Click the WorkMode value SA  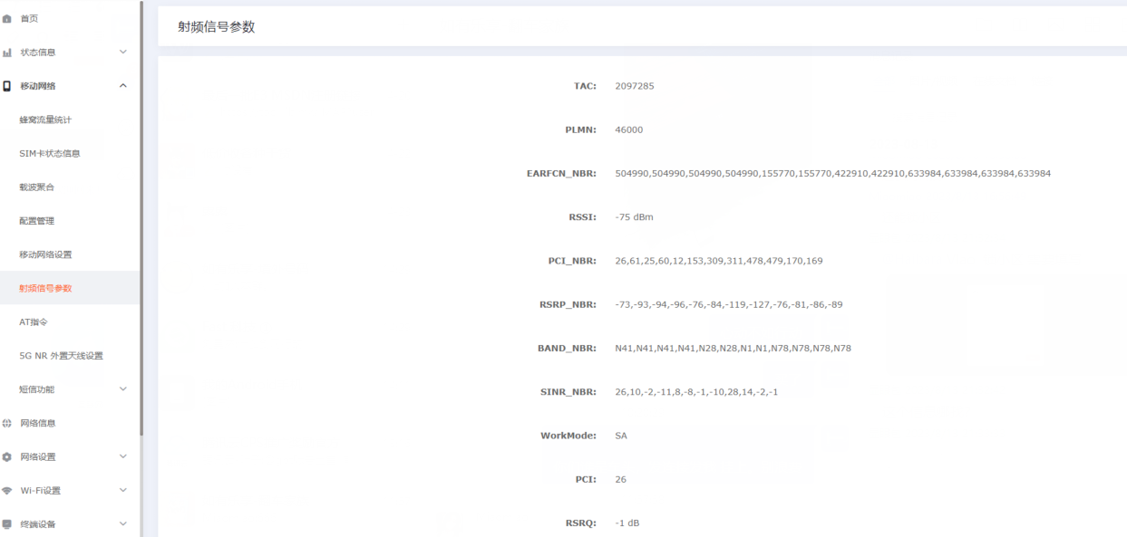(x=621, y=436)
